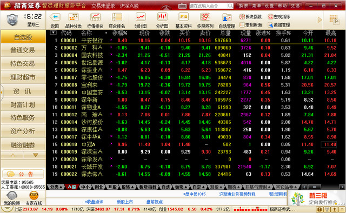Select 自选股 in the left sidebar
Image resolution: width=346 pixels, height=213 pixels.
[x=23, y=37]
